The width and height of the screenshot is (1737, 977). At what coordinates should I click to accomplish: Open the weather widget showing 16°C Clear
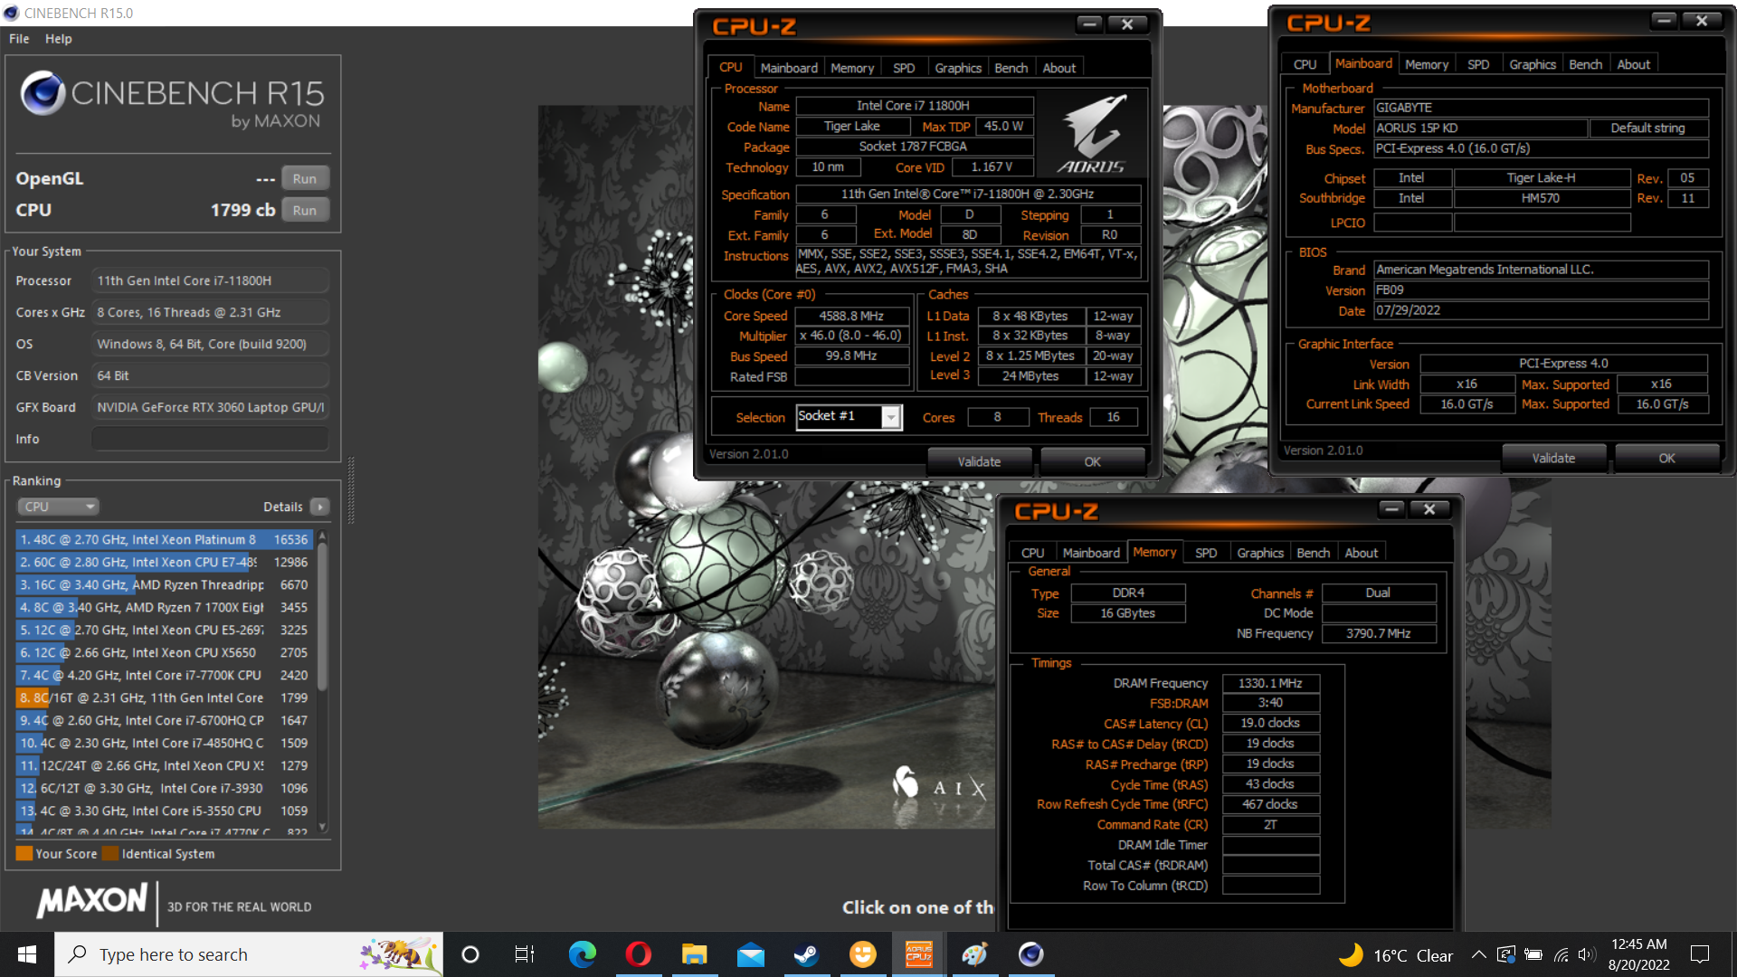(1396, 955)
